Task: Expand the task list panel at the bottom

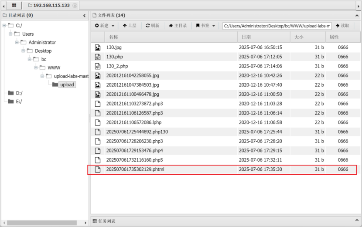Action: tap(357, 220)
